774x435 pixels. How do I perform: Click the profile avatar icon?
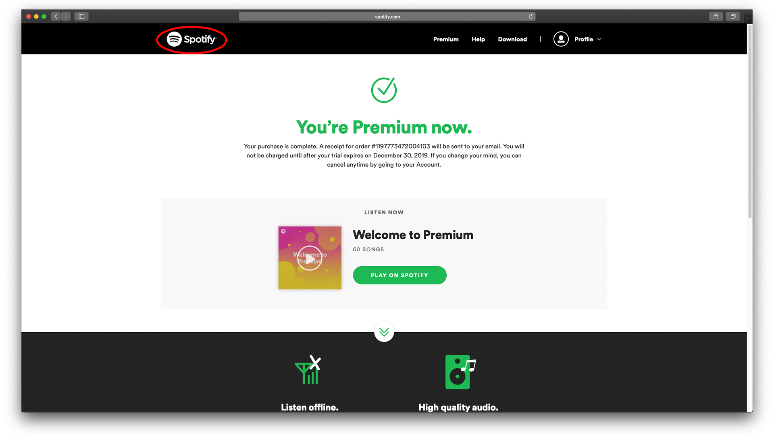pyautogui.click(x=561, y=39)
